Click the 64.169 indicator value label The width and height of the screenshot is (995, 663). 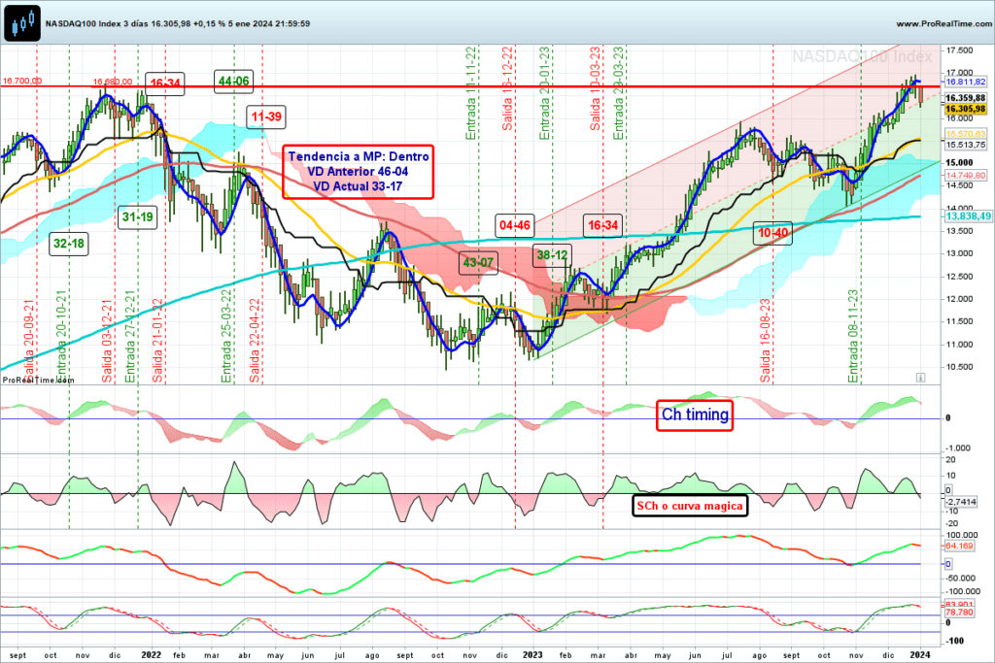[959, 546]
